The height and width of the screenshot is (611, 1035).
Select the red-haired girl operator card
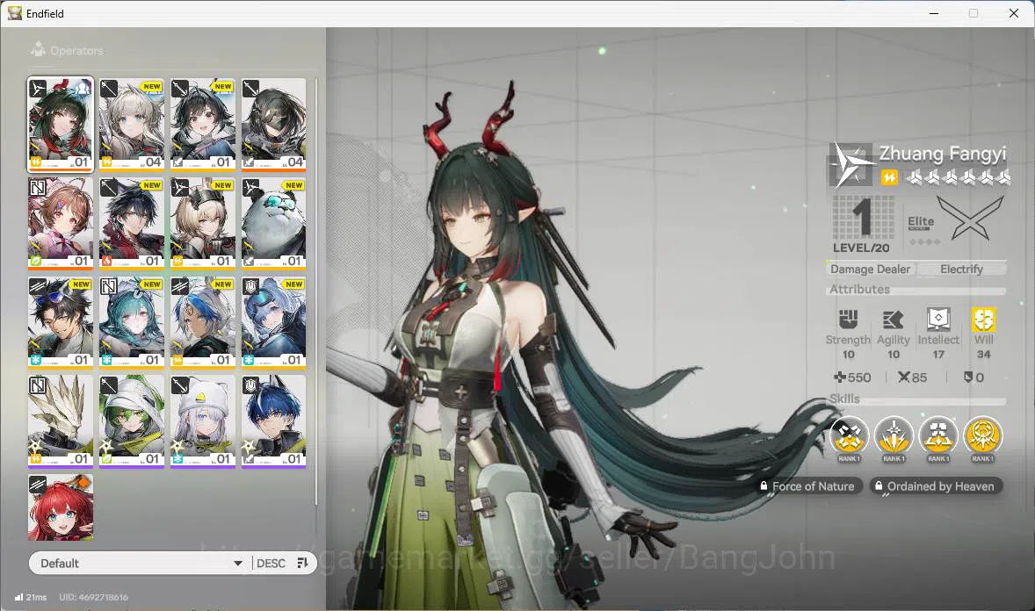point(61,507)
